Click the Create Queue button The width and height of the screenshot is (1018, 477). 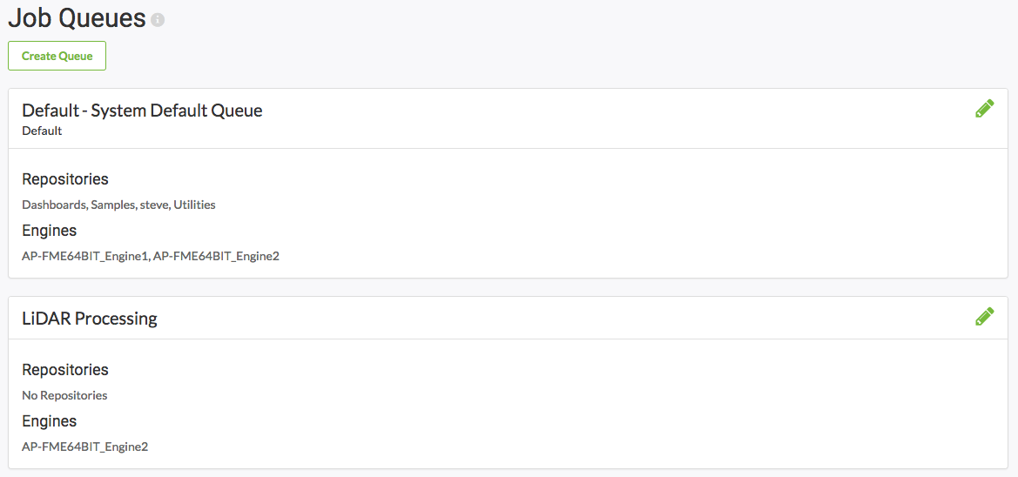pyautogui.click(x=57, y=56)
